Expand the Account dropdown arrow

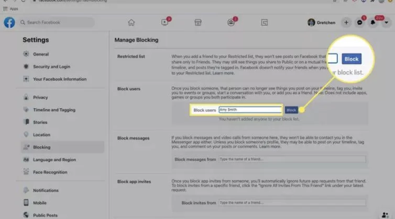point(386,22)
